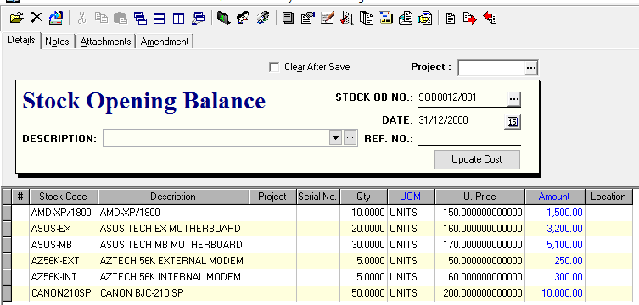This screenshot has height=305, width=639.
Task: Click the greyed copy pages icon
Action: coord(101,18)
